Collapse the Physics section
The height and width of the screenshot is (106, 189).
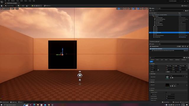coord(150,90)
